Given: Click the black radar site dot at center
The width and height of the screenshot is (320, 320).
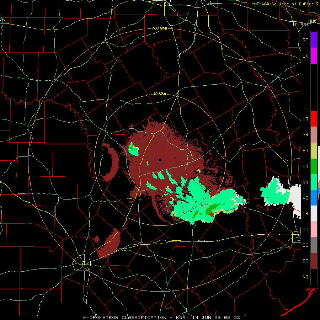Looking at the screenshot, I should pos(160,160).
